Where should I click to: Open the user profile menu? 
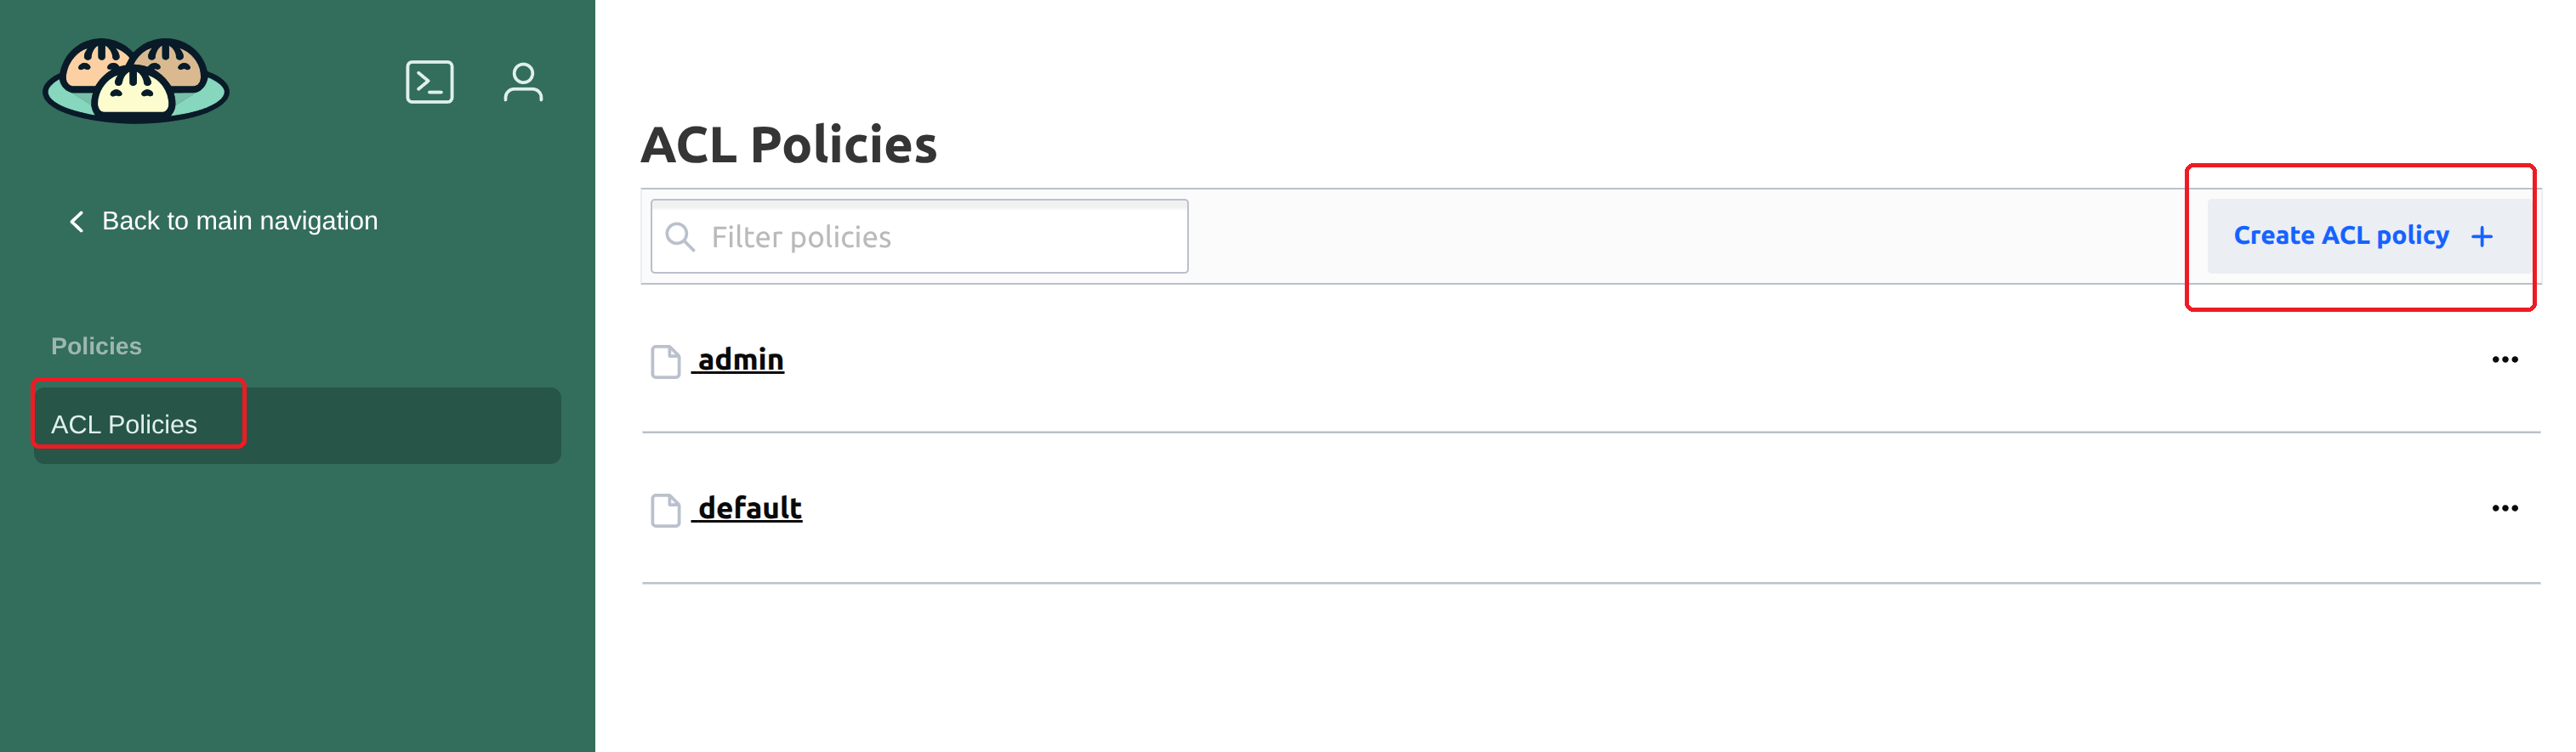tap(523, 82)
